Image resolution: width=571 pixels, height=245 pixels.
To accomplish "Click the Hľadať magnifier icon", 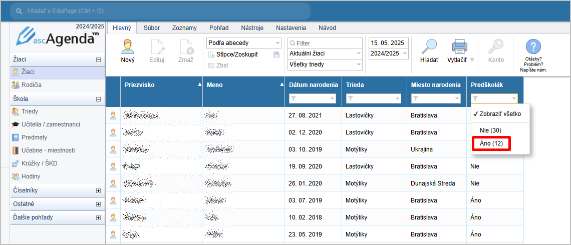I will [x=429, y=47].
